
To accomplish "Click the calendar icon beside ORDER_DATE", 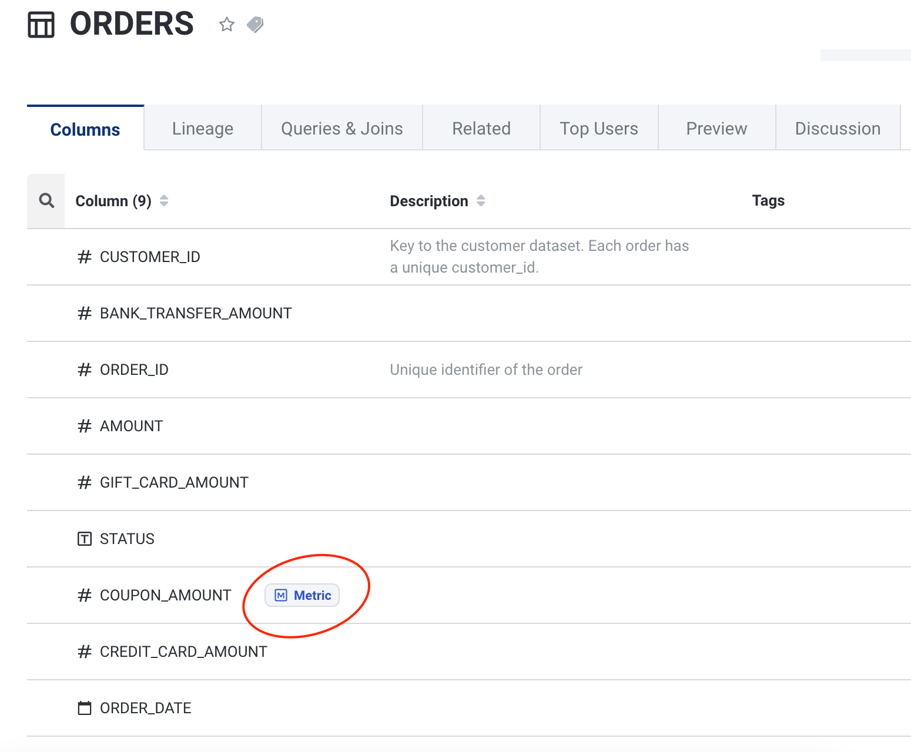I will click(x=85, y=708).
